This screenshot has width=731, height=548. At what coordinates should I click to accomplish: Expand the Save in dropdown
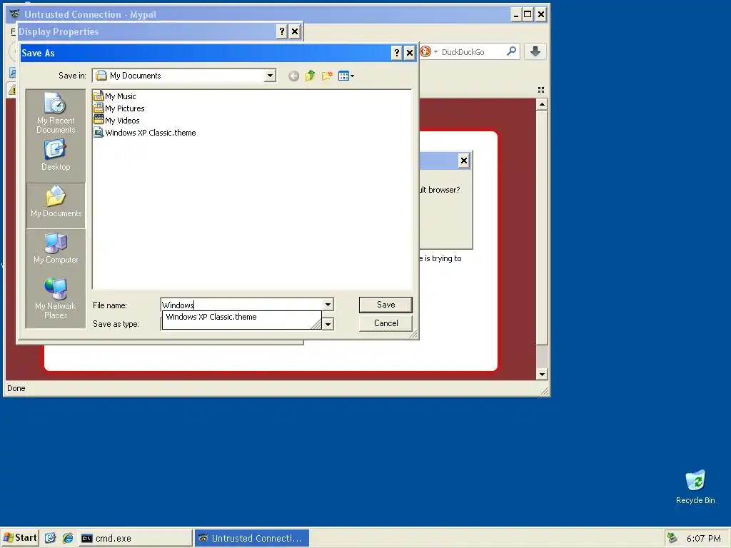[270, 76]
